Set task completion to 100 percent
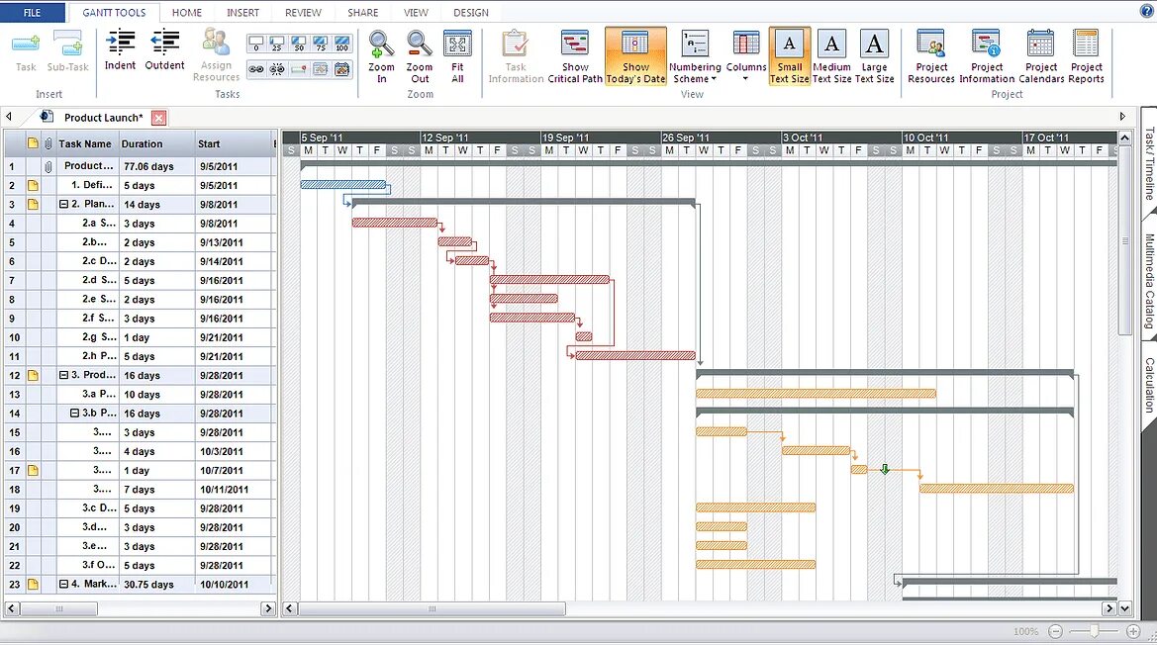 point(341,44)
